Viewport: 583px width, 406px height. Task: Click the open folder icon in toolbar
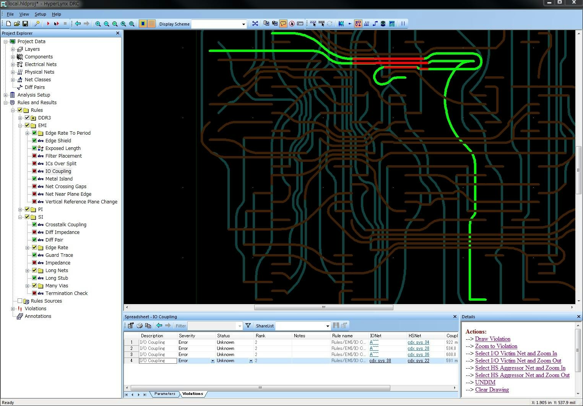click(17, 24)
